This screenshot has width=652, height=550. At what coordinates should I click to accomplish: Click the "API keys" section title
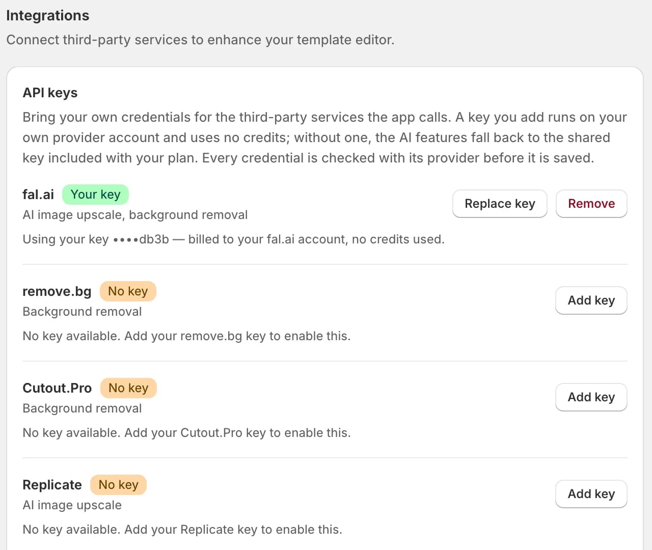point(50,93)
